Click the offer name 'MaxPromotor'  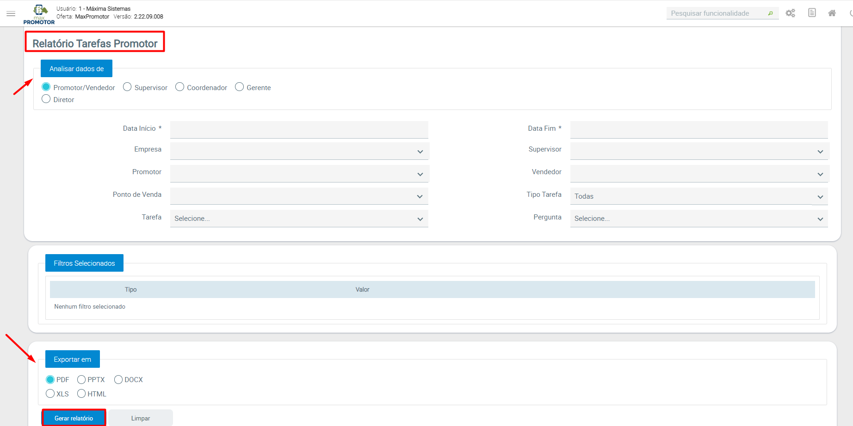coord(92,17)
